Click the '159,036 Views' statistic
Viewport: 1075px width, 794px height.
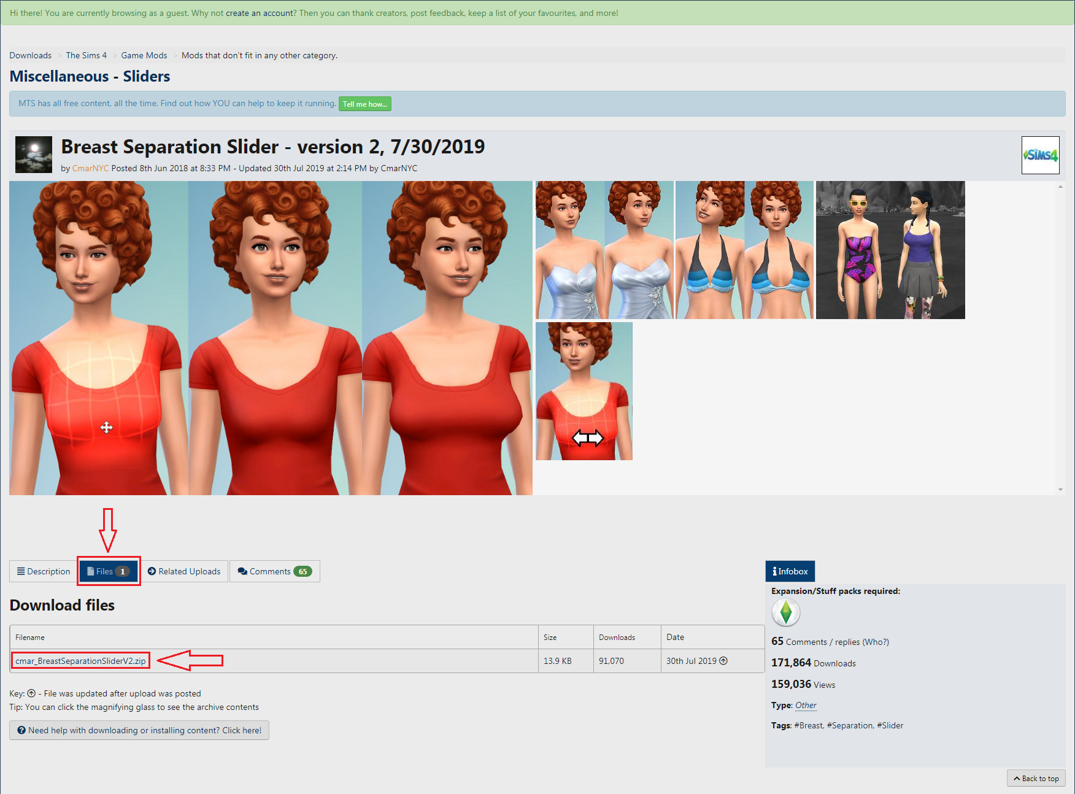pyautogui.click(x=803, y=684)
